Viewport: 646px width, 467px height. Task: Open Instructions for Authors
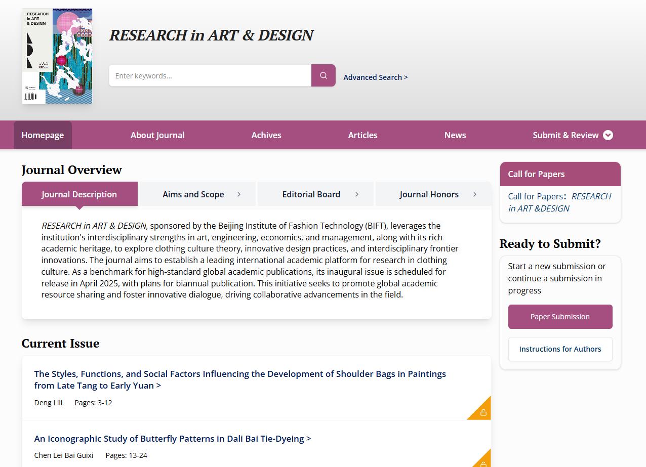(x=560, y=349)
